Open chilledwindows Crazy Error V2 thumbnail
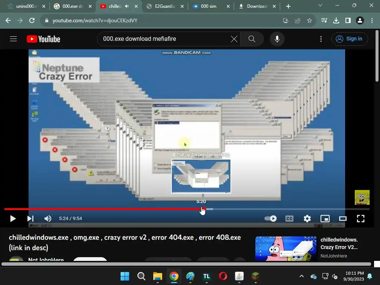 point(286,248)
